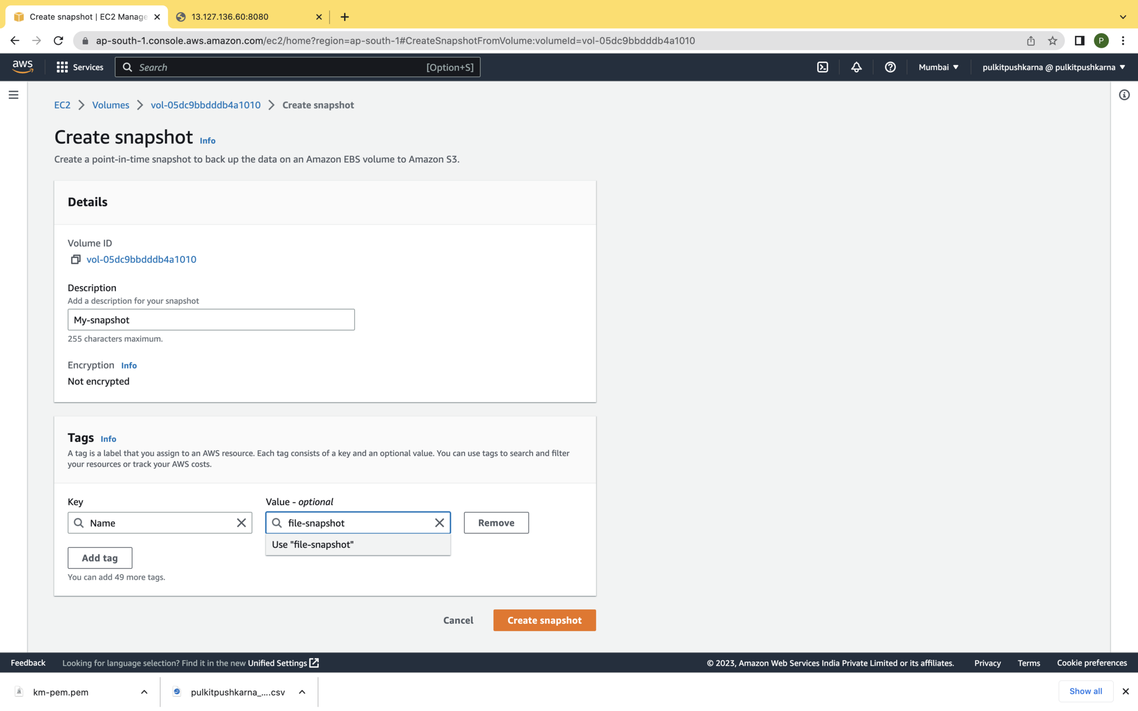Open the AWS support help icon

890,67
